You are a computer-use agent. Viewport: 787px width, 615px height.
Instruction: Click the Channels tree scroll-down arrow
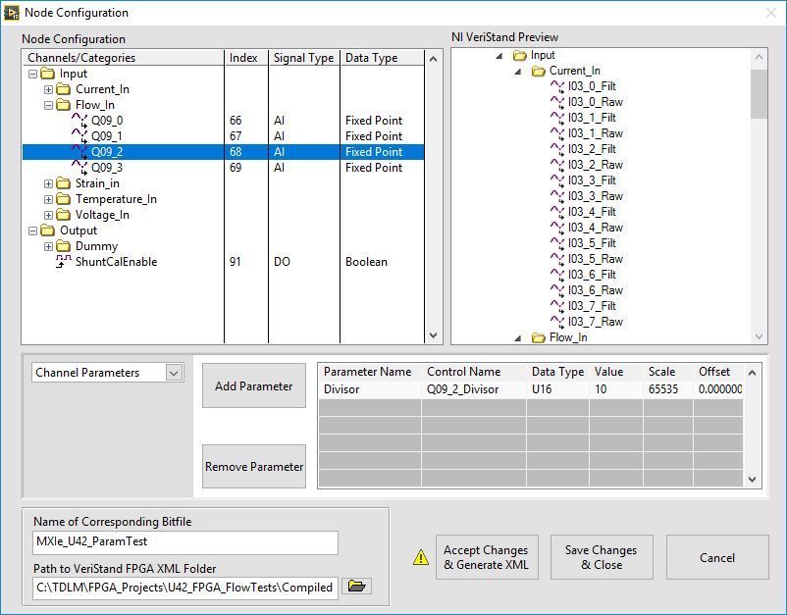[x=433, y=335]
